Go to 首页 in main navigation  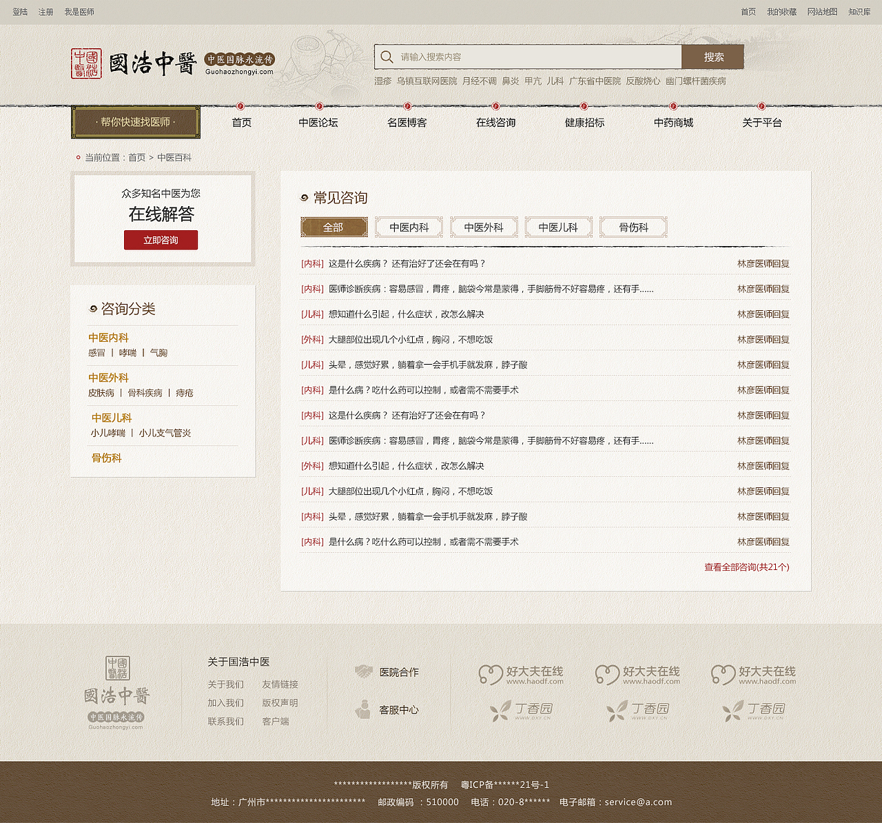pos(241,122)
